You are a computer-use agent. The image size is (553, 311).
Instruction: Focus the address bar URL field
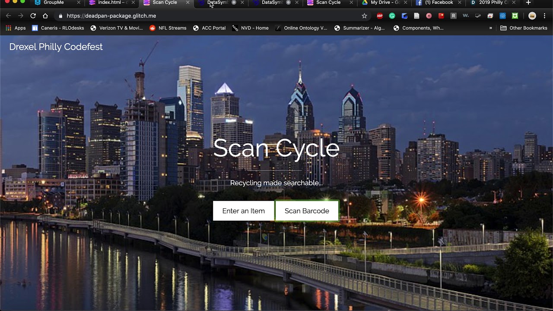pos(212,16)
